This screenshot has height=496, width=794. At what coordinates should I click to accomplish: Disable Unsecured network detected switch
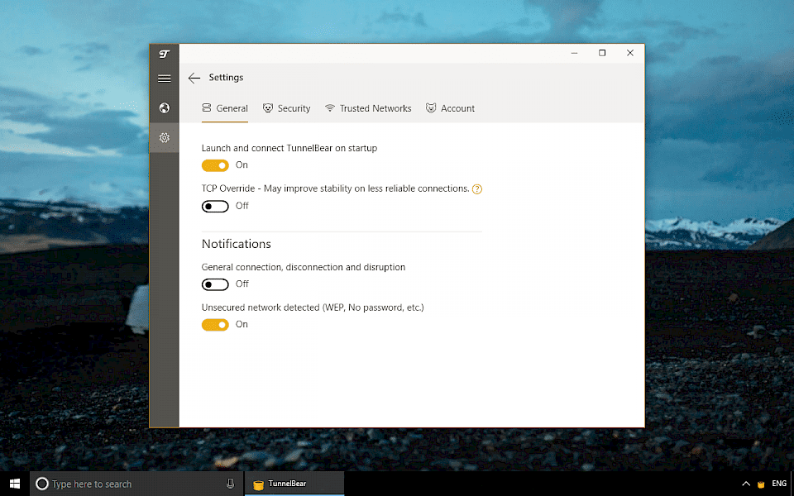215,325
